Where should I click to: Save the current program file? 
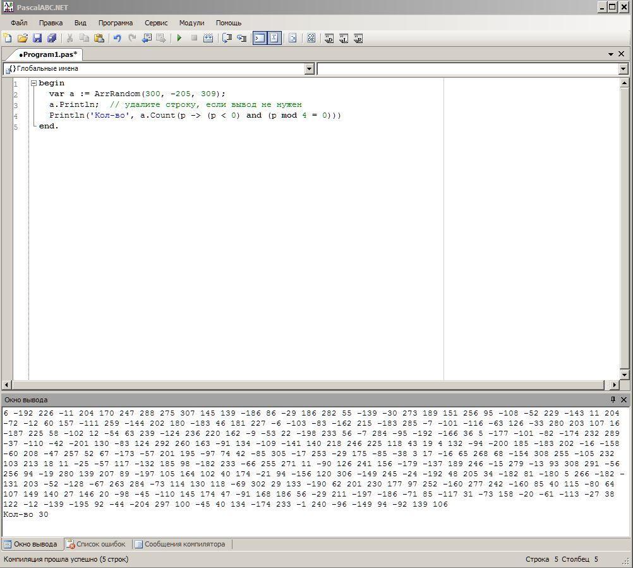tap(37, 38)
